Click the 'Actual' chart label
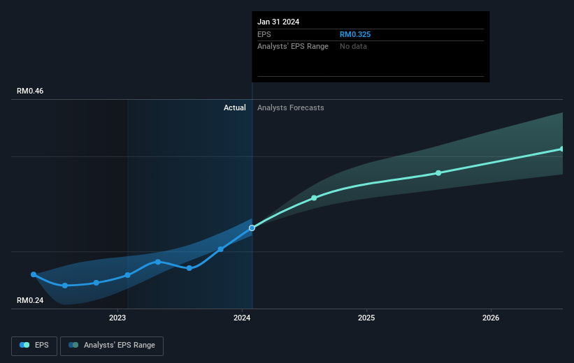 click(235, 108)
